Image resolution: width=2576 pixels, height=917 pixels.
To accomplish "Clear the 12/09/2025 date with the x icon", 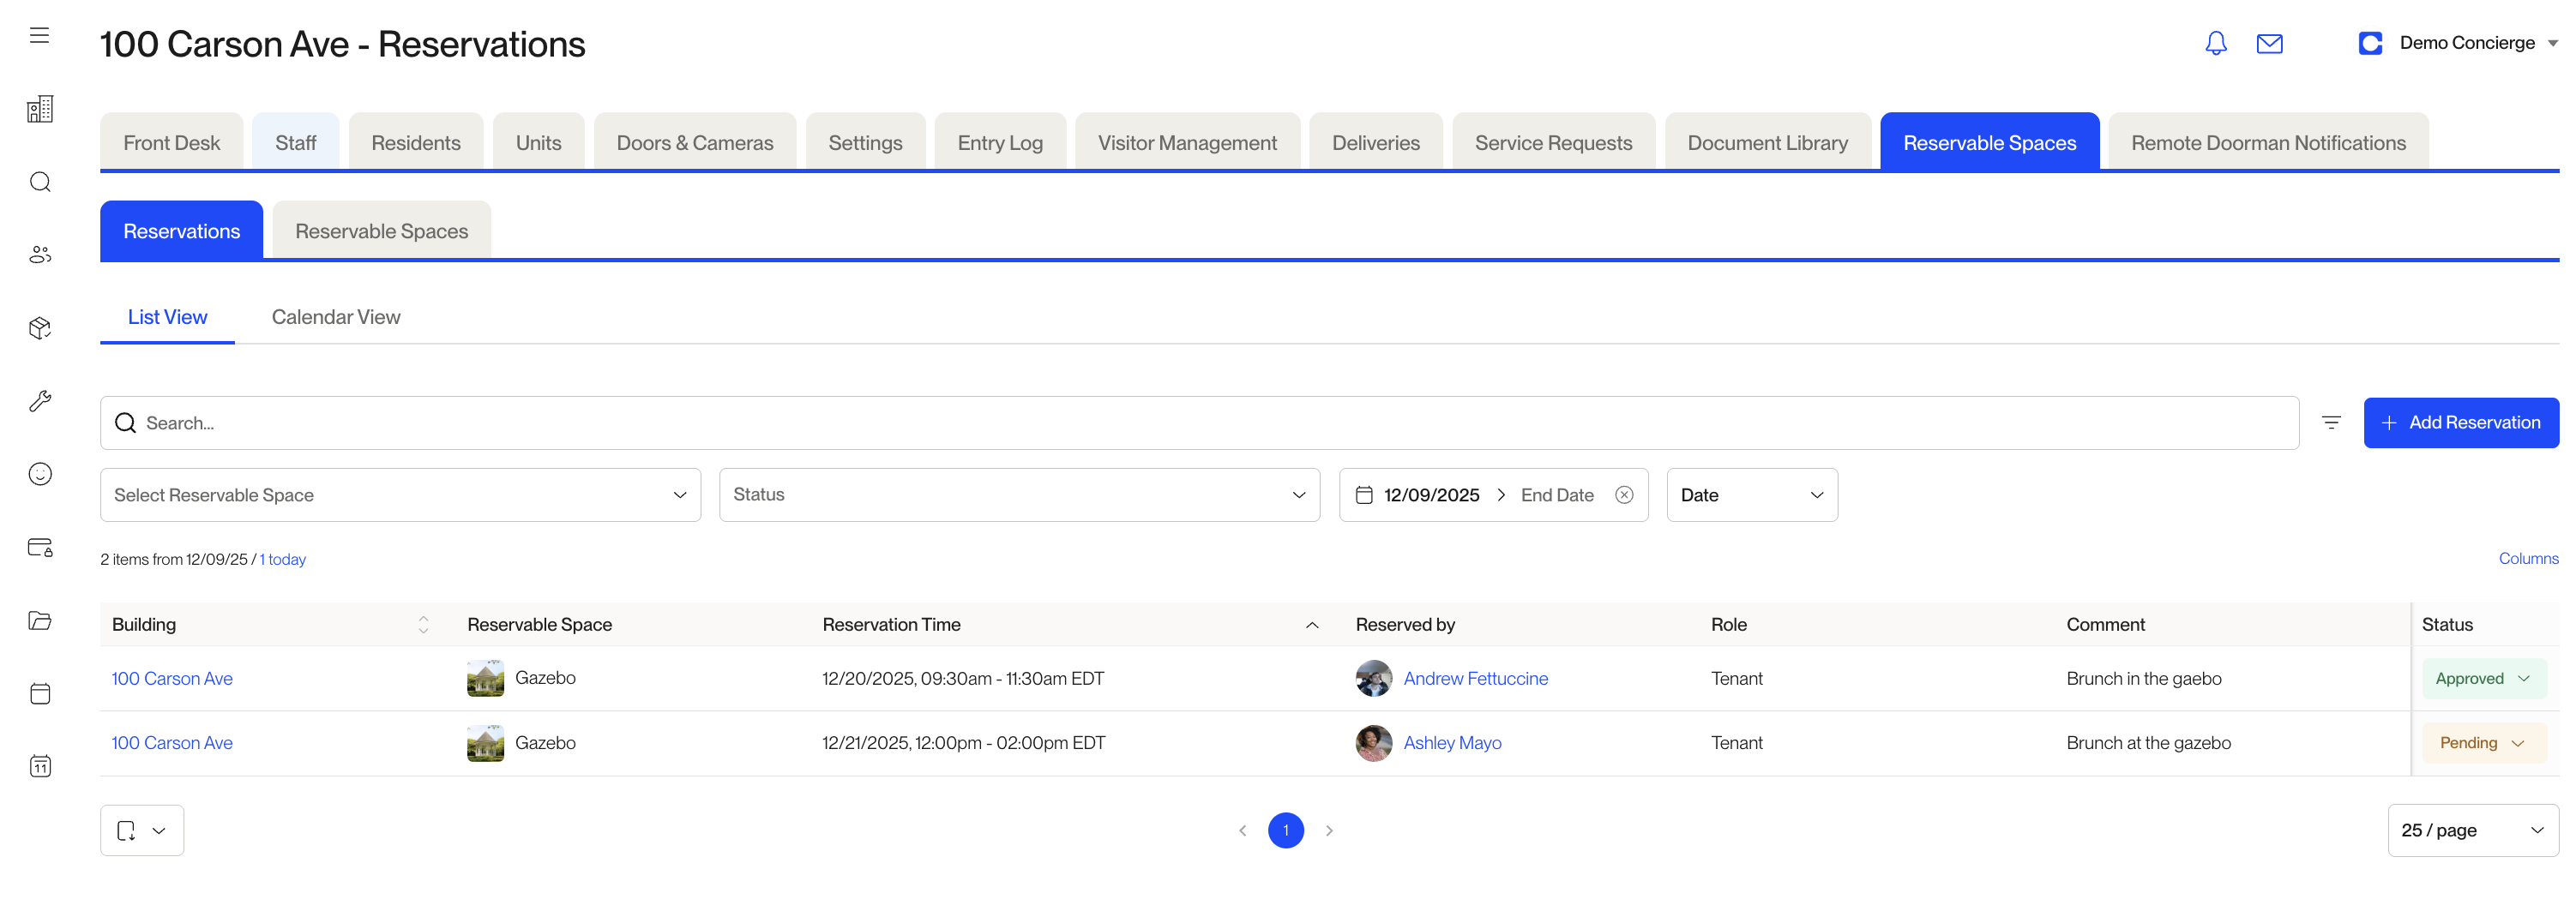I will point(1623,494).
